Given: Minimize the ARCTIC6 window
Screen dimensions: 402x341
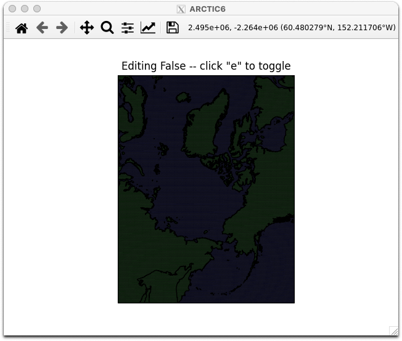Looking at the screenshot, I should [25, 9].
